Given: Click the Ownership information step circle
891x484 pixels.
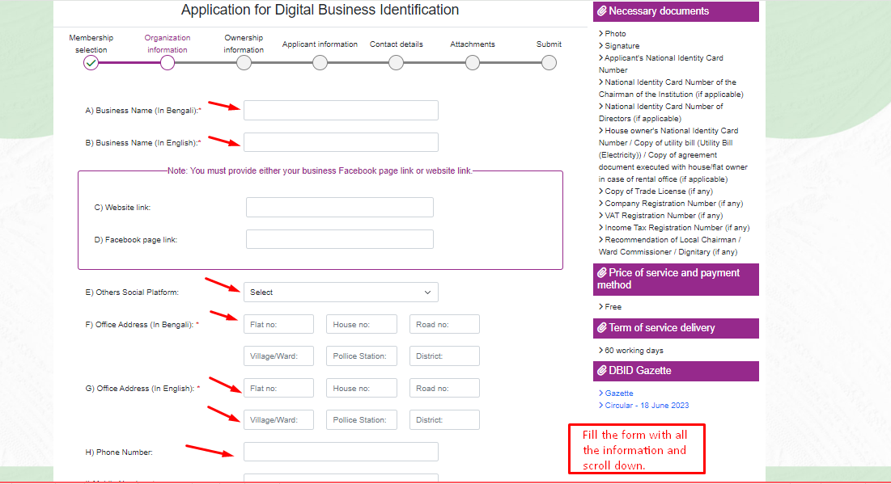Looking at the screenshot, I should (244, 63).
